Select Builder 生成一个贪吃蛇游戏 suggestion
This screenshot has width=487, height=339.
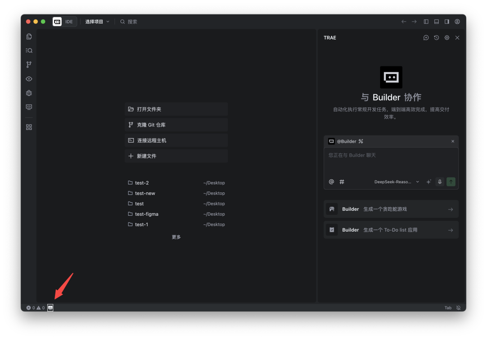391,209
